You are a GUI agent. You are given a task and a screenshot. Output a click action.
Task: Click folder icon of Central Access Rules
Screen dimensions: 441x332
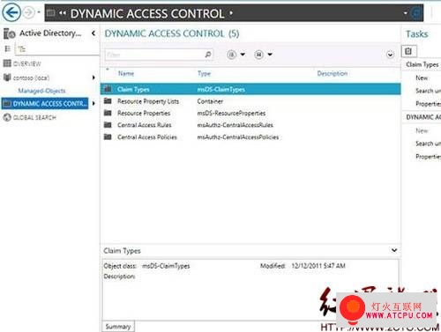tap(108, 125)
